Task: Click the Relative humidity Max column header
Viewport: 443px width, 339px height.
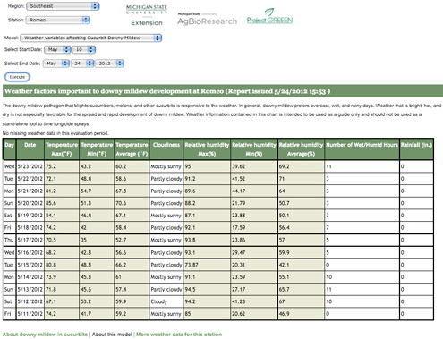Action: click(207, 149)
